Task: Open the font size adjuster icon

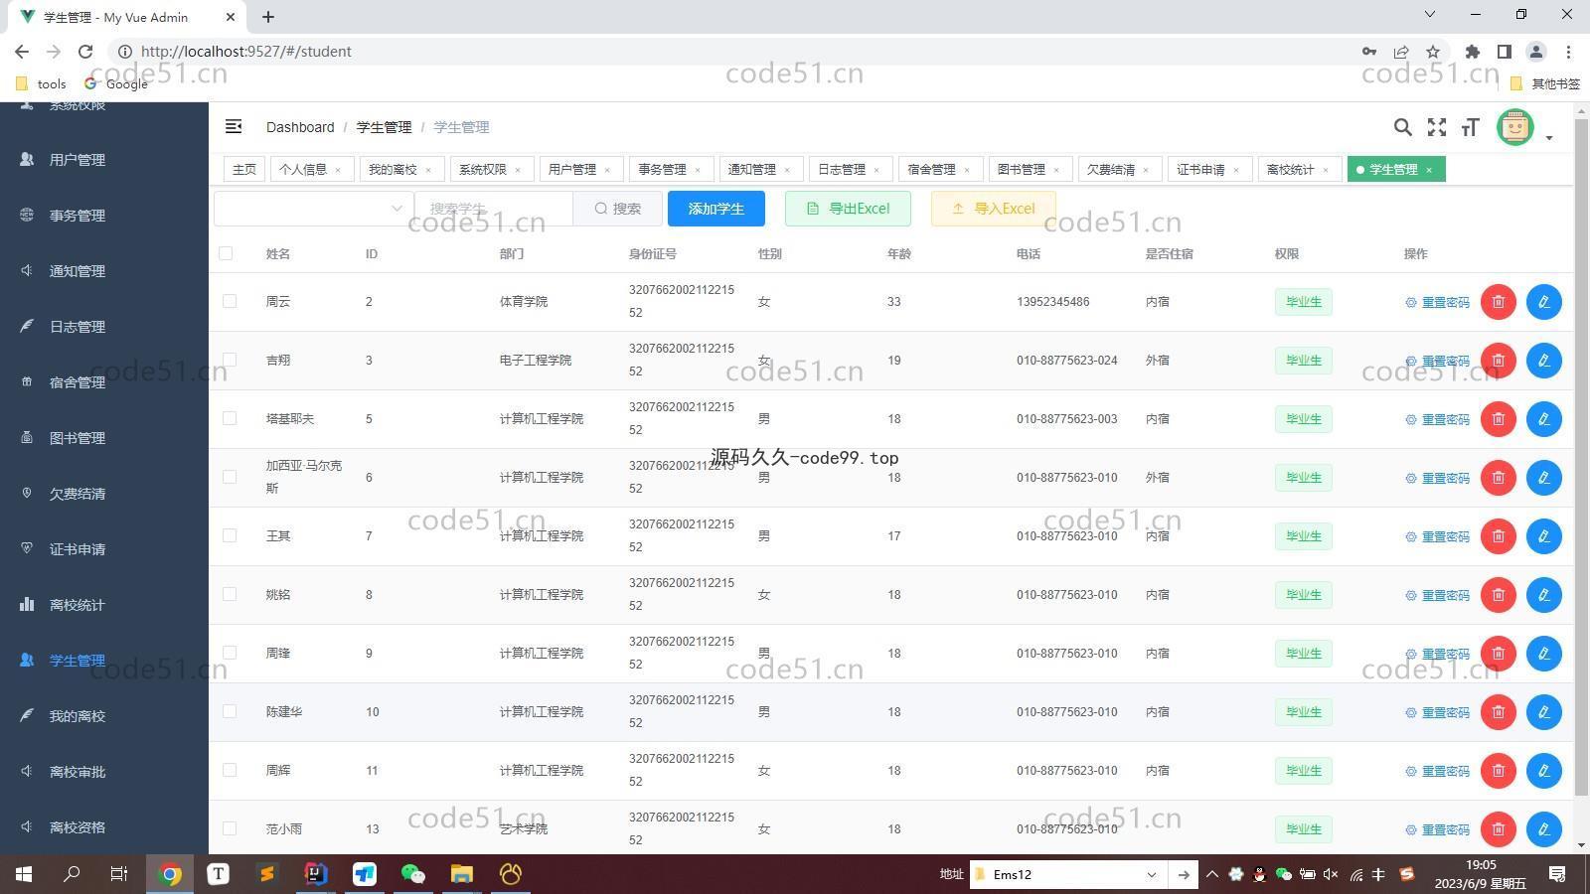Action: (1470, 127)
